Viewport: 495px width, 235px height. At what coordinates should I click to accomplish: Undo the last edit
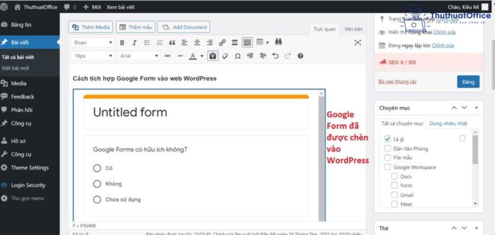(x=275, y=56)
